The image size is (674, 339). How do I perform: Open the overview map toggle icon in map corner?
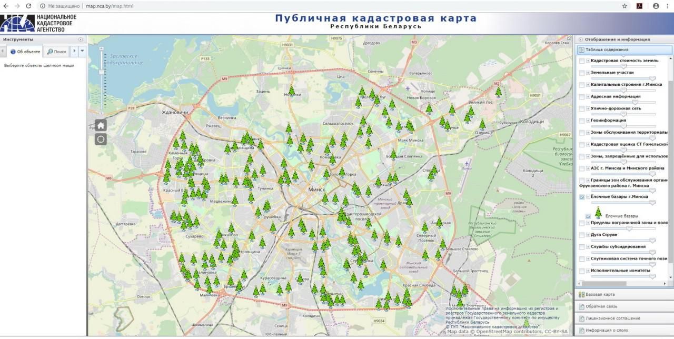click(569, 38)
